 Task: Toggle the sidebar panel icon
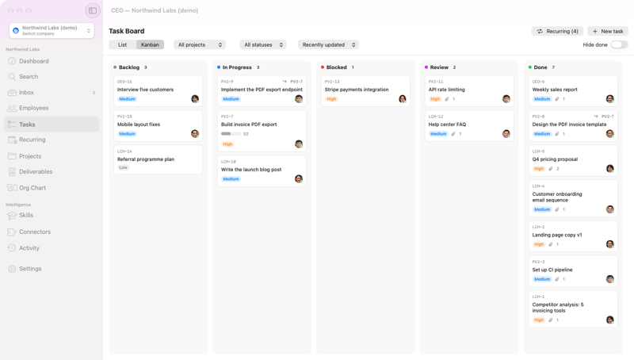[x=93, y=10]
